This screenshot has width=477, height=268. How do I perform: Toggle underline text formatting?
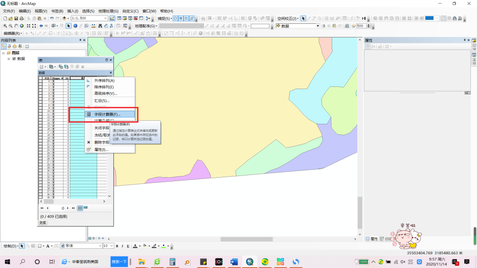pyautogui.click(x=128, y=246)
